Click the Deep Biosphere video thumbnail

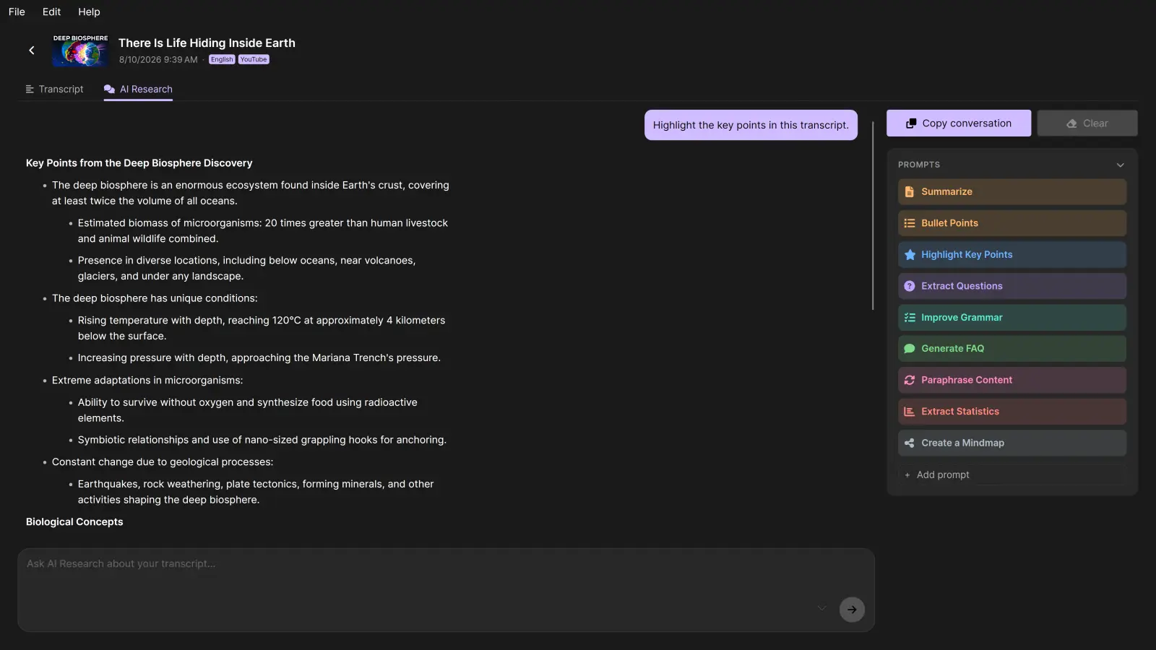coord(80,50)
